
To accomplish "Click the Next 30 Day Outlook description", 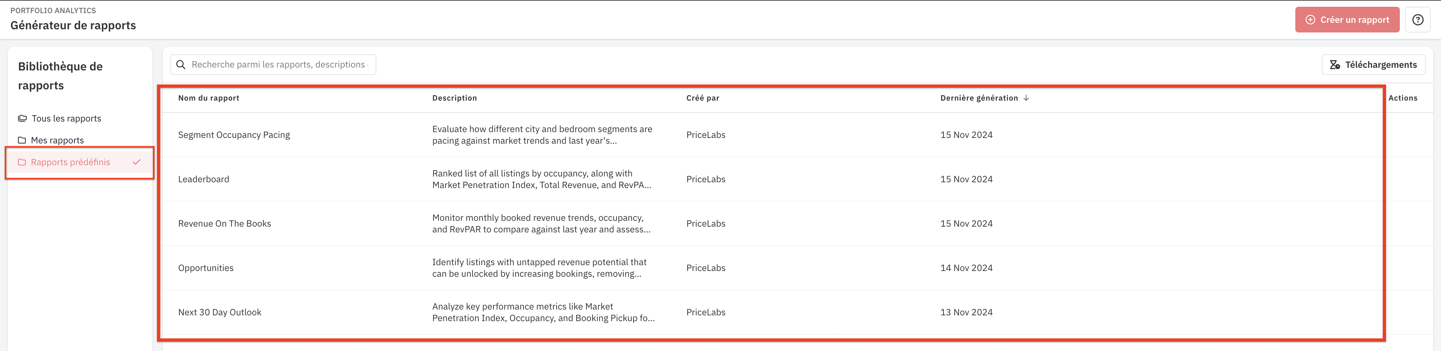I will point(543,312).
